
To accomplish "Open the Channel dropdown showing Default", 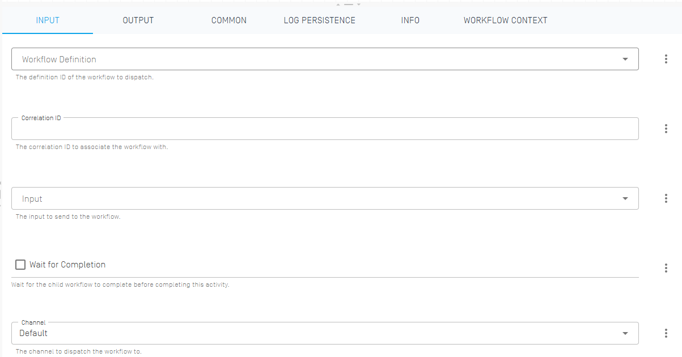I will point(625,333).
